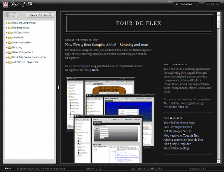The height and width of the screenshot is (172, 224).
Task: Expand Flex Core Components tree node
Action: coord(7,23)
